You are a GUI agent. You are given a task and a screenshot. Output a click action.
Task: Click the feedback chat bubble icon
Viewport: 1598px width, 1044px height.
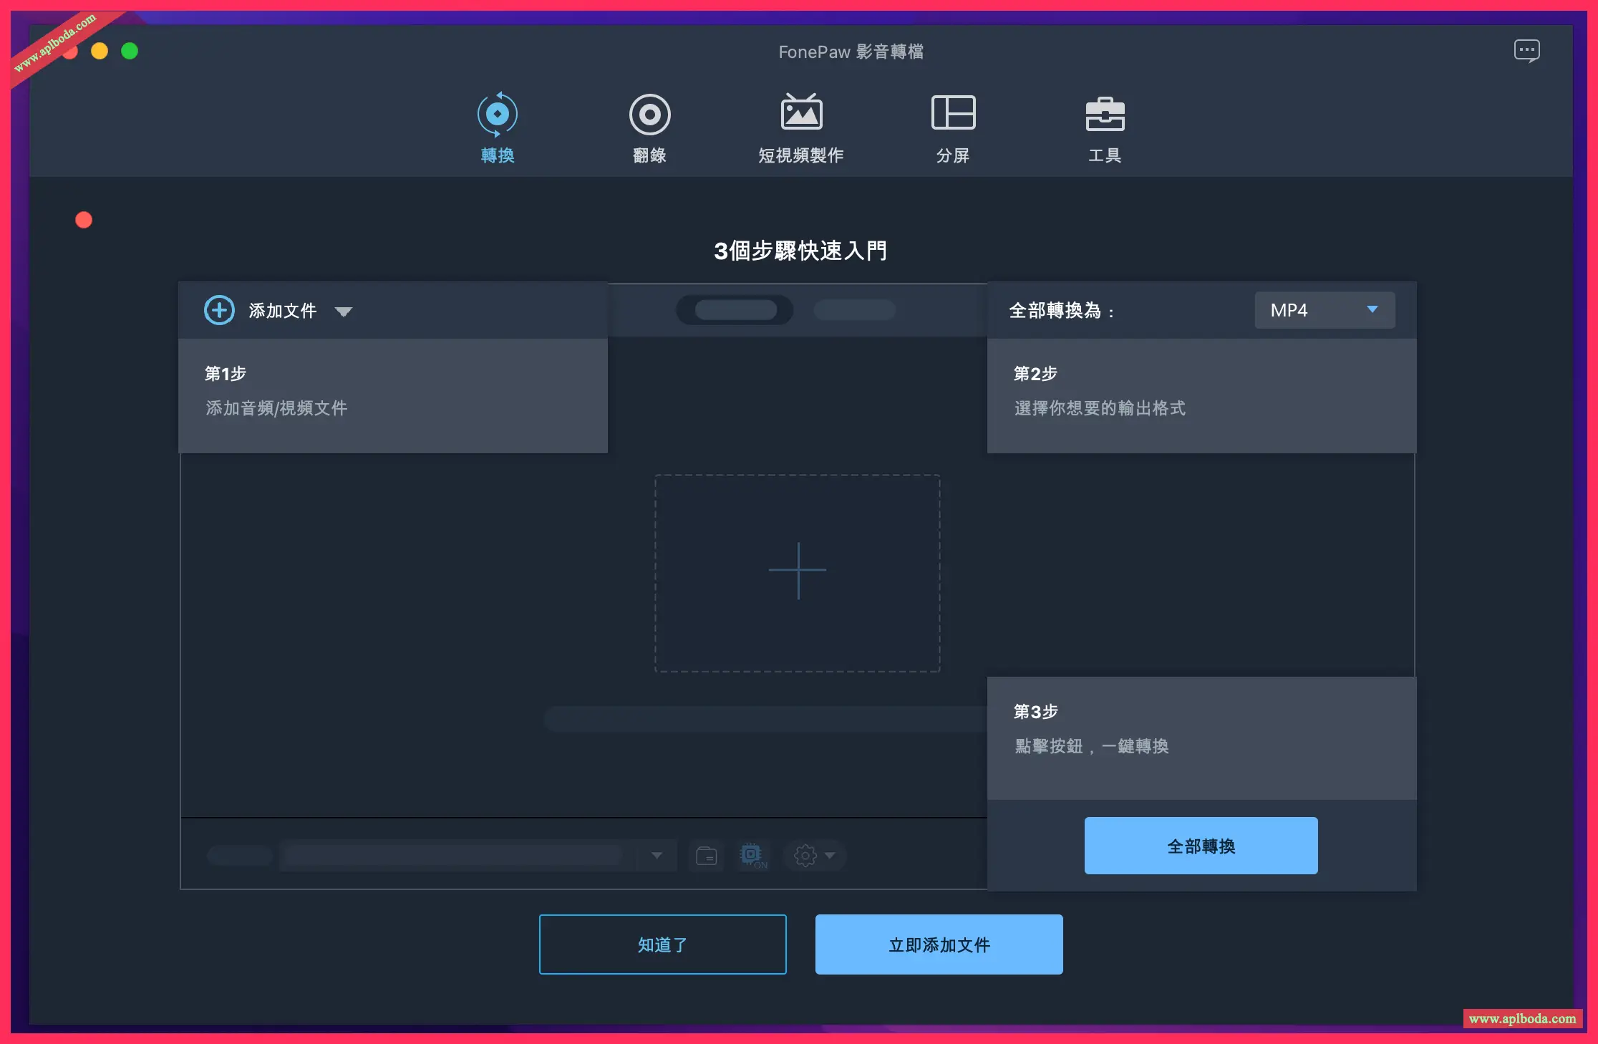click(1526, 51)
